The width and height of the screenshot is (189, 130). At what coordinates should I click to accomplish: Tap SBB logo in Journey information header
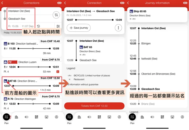pos(185,3)
